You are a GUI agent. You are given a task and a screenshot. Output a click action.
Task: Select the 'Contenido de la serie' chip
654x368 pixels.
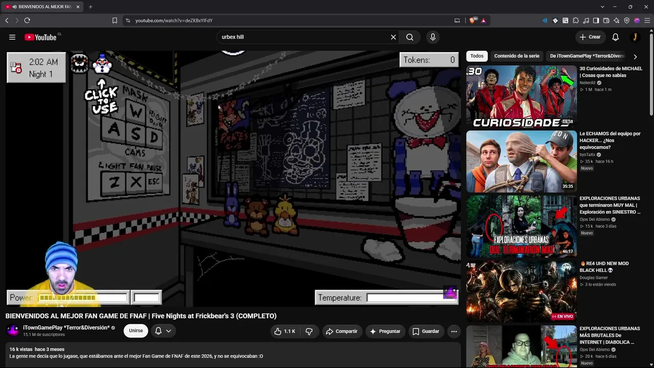point(517,56)
